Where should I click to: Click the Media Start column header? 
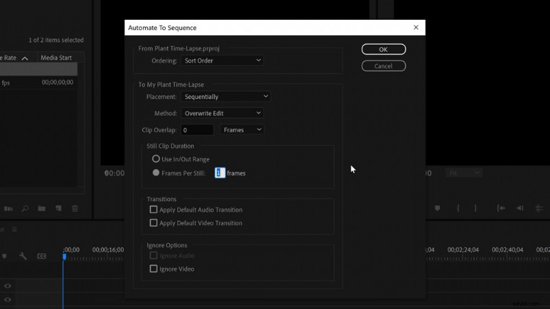point(56,58)
